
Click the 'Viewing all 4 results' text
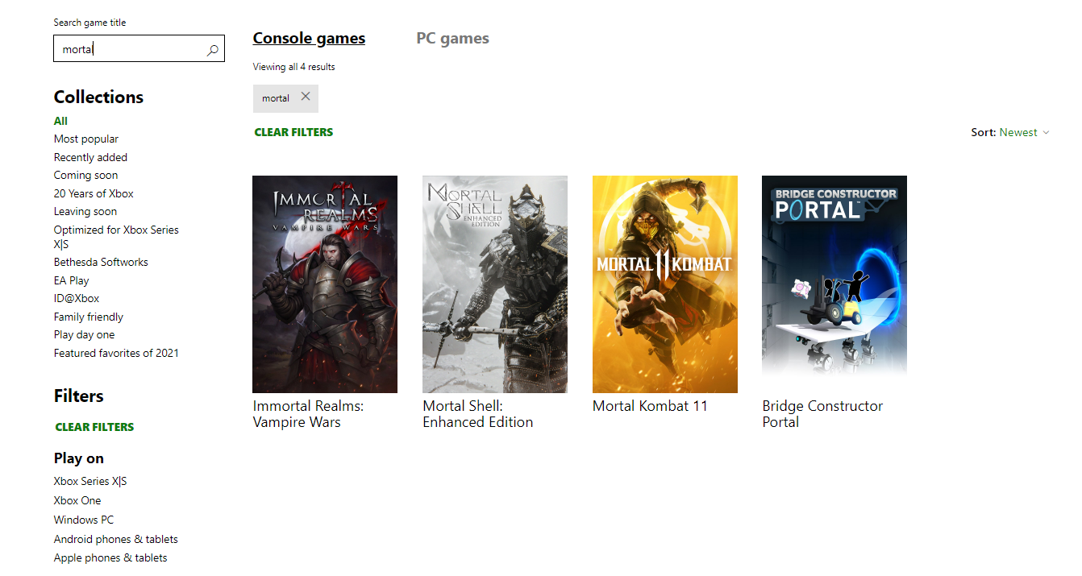(x=293, y=67)
